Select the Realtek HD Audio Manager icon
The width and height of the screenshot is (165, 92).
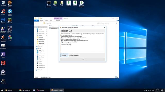3,39
